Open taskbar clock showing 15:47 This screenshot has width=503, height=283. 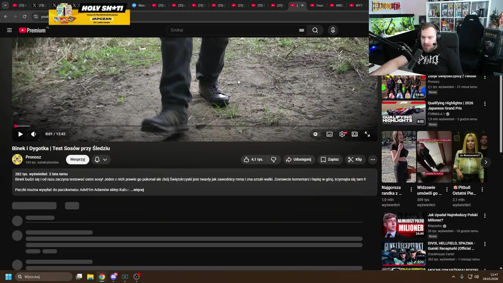pyautogui.click(x=490, y=277)
